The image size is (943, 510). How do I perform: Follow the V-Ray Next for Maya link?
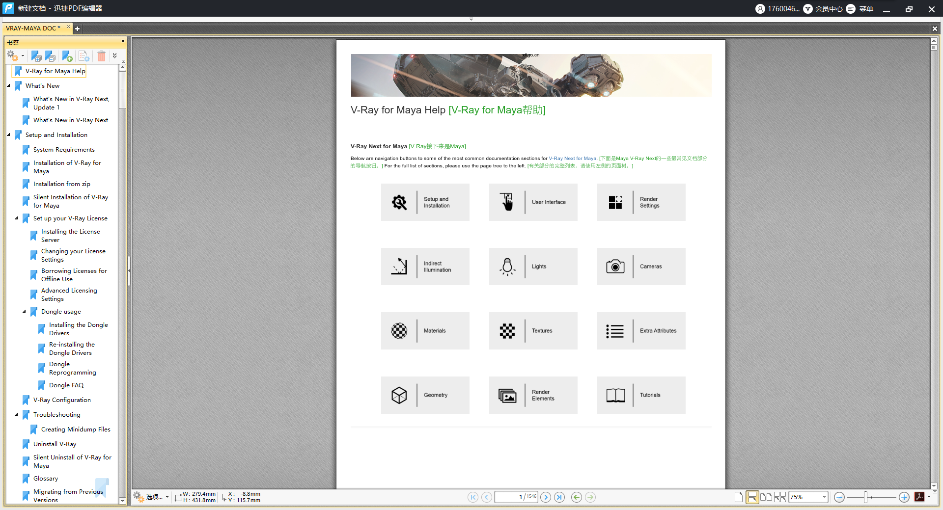pos(573,159)
